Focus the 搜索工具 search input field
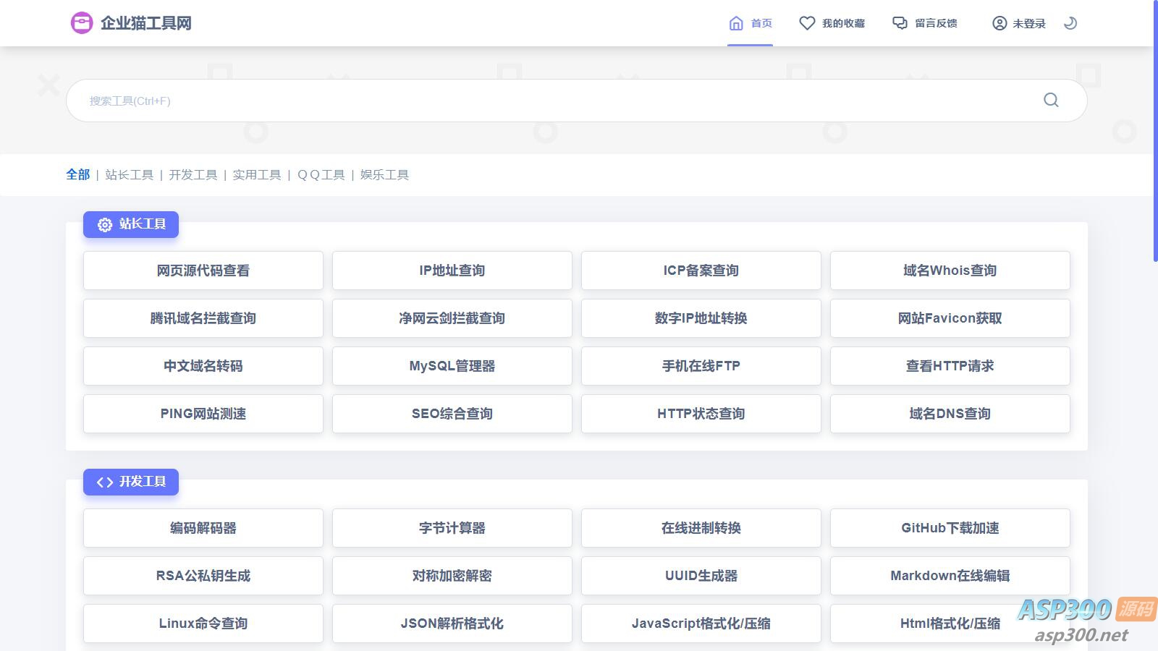This screenshot has width=1158, height=651. [576, 101]
